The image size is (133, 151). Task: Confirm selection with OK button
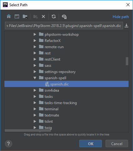[91, 144]
